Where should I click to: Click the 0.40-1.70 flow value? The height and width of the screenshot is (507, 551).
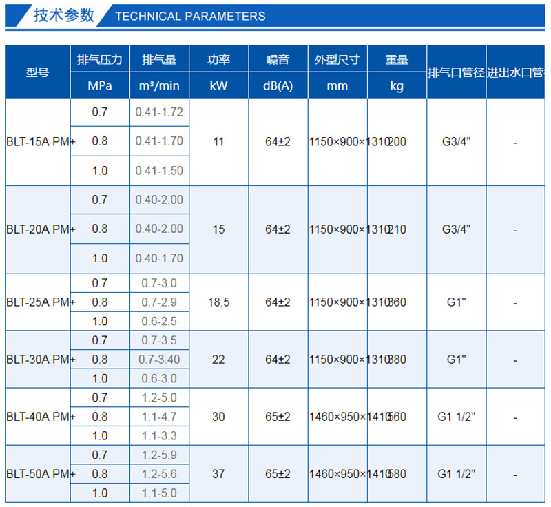click(159, 258)
